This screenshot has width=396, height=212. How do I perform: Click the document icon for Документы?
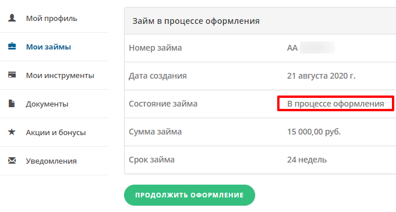tap(12, 103)
